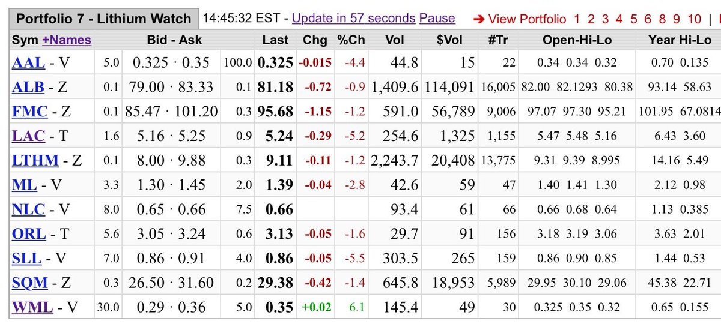Switch to portfolio 8
This screenshot has height=324, width=721.
tap(662, 19)
